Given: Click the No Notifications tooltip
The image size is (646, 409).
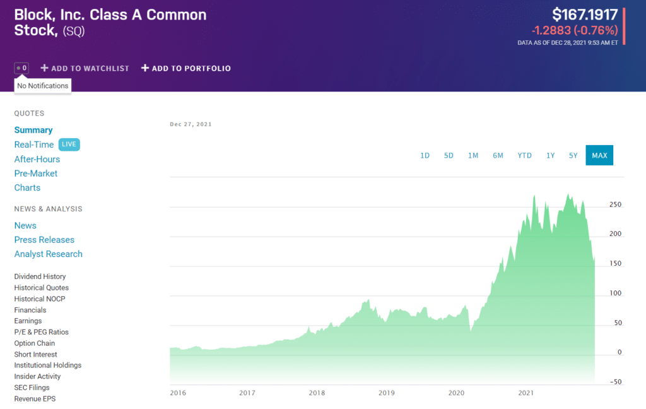Looking at the screenshot, I should (43, 86).
